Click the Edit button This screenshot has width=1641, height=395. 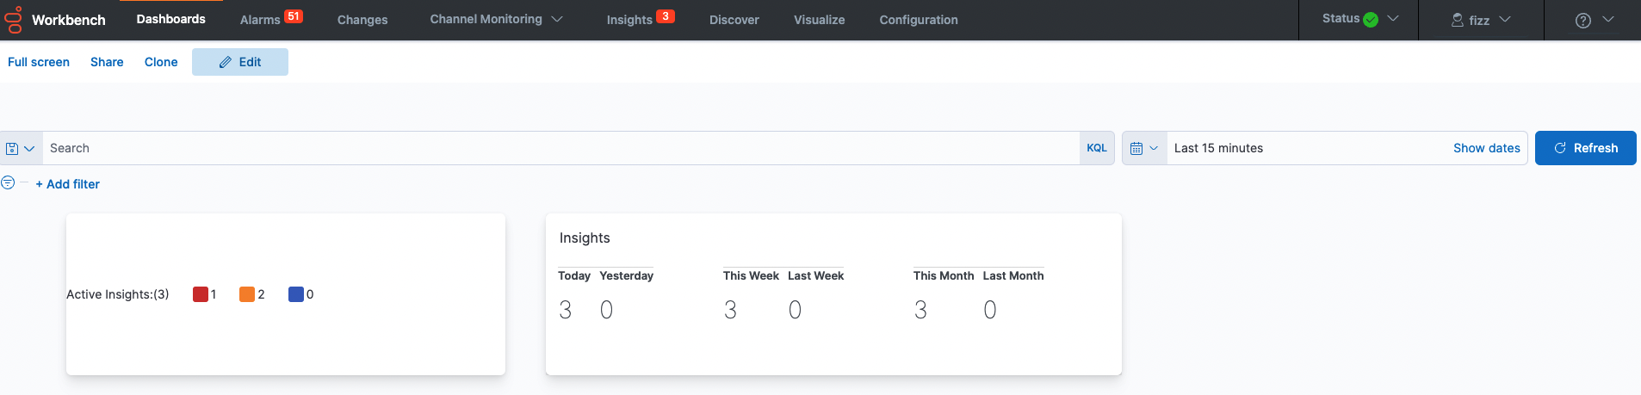[240, 62]
